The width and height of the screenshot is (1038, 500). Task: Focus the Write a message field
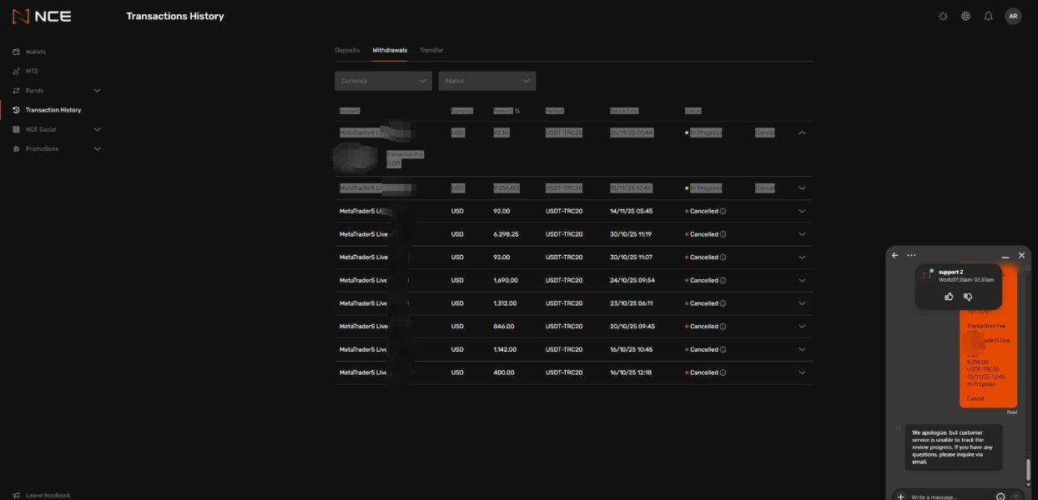[950, 497]
